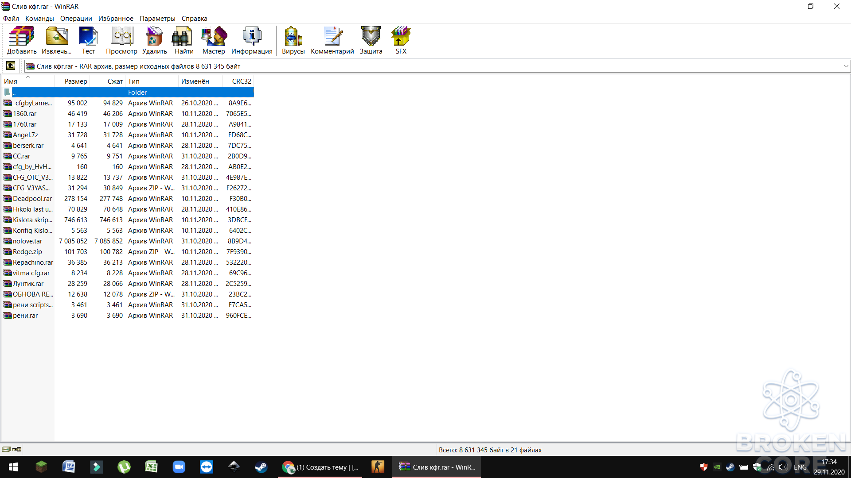851x478 pixels.
Task: Sort by the Размер column header
Action: pyautogui.click(x=72, y=81)
